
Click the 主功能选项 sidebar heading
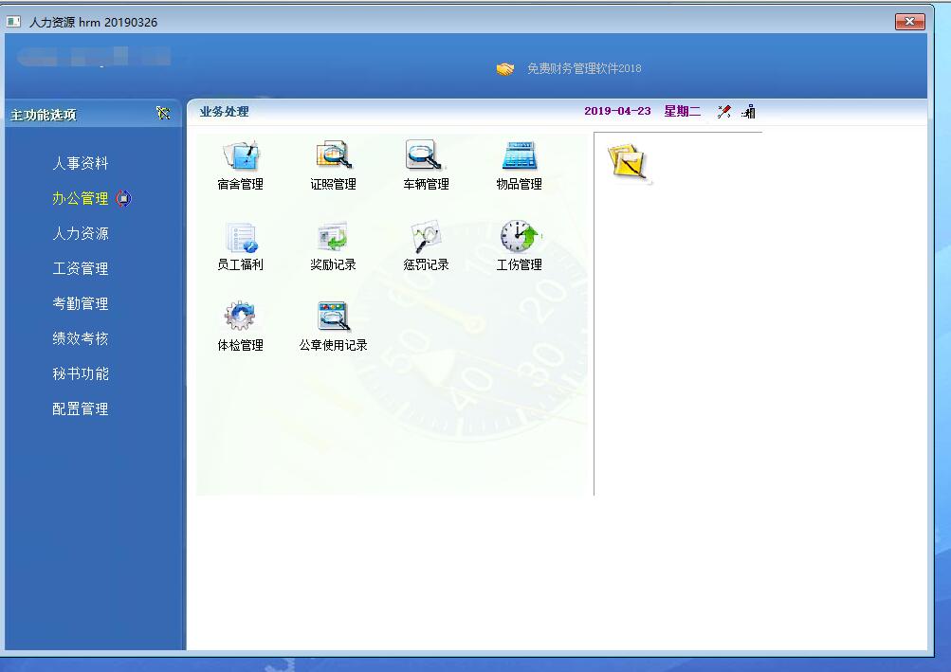click(x=44, y=115)
